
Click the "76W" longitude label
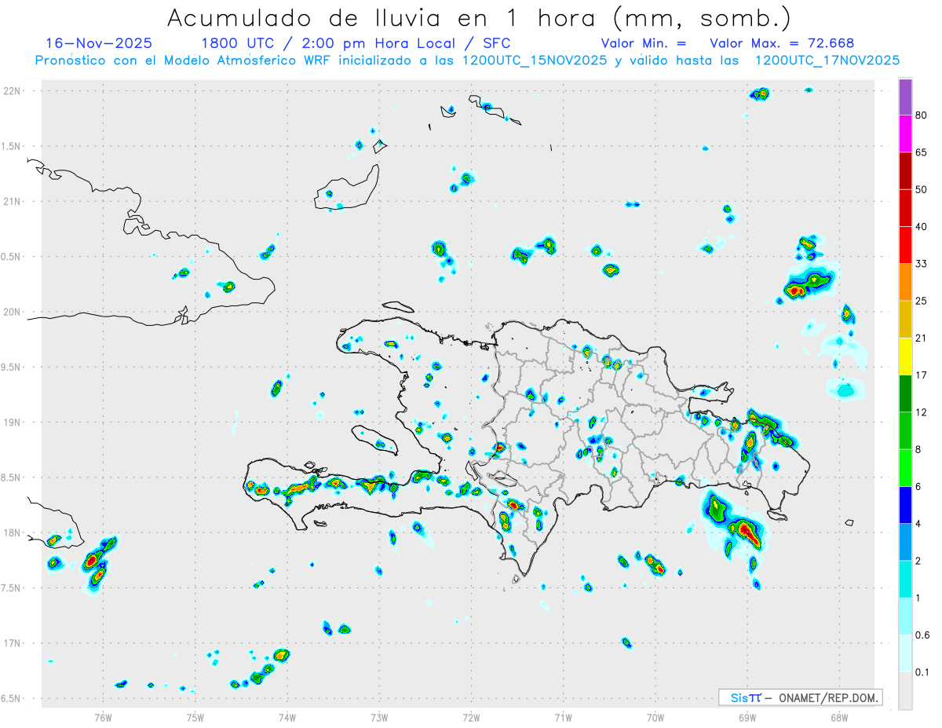point(103,717)
